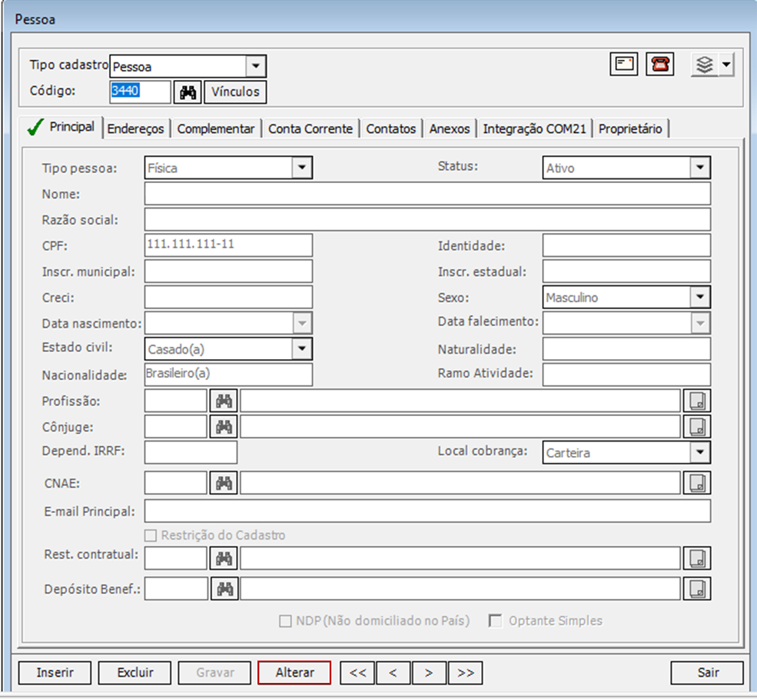Click the Alterar button

pyautogui.click(x=294, y=673)
